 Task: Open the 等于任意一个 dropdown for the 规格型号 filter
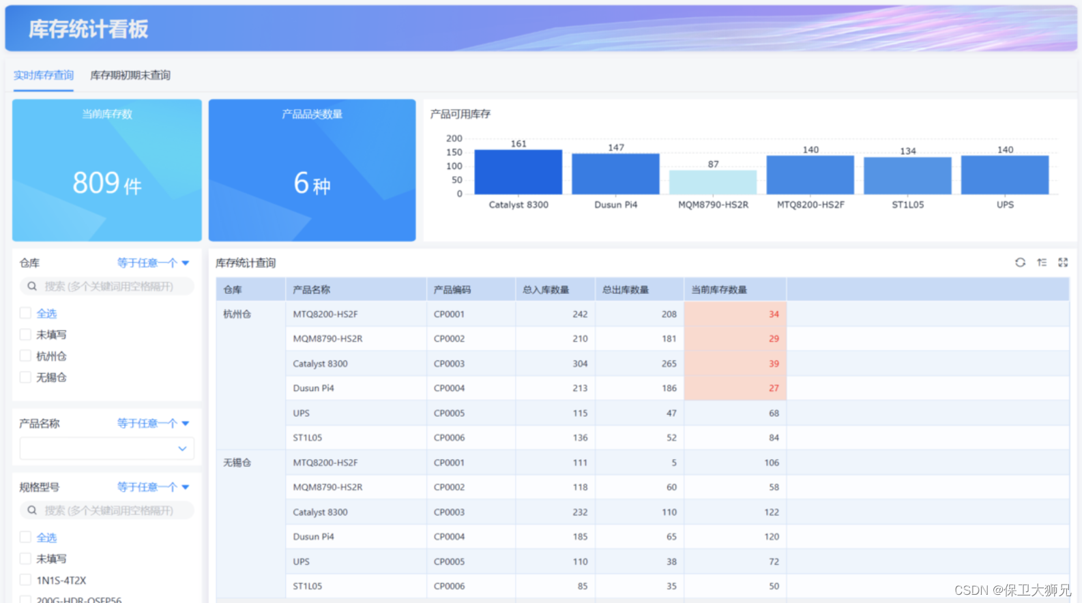153,487
